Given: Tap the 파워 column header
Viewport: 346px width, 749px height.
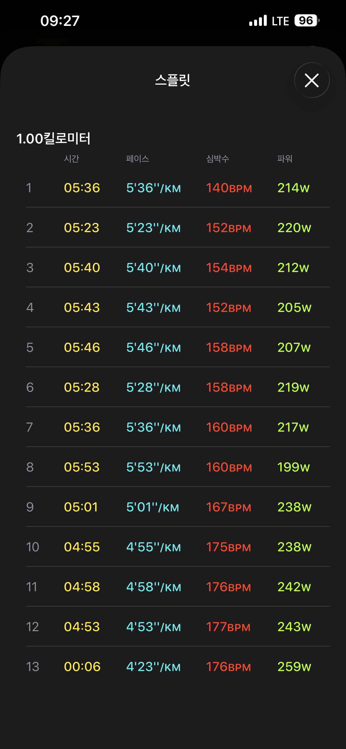Looking at the screenshot, I should (x=284, y=159).
